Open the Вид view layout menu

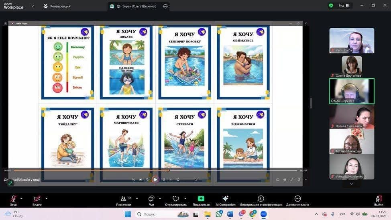pos(344,6)
